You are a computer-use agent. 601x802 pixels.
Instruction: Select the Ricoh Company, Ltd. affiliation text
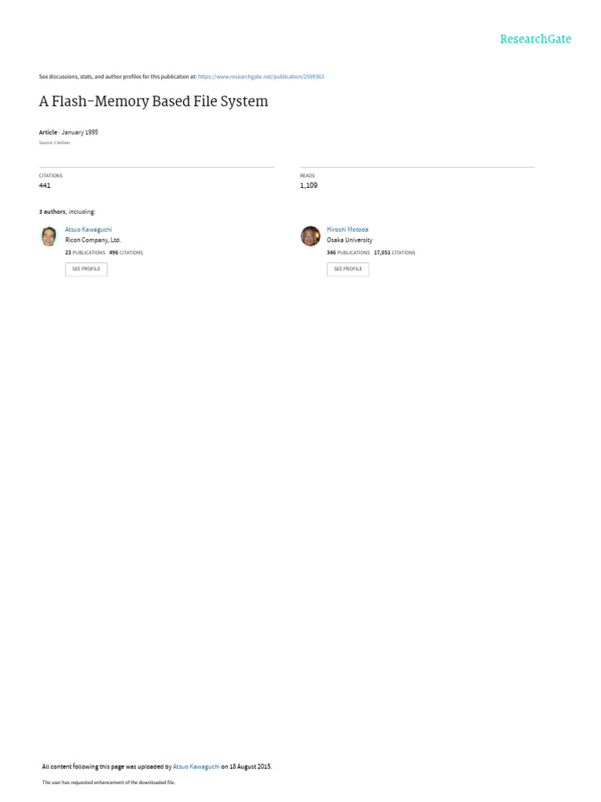pyautogui.click(x=93, y=240)
